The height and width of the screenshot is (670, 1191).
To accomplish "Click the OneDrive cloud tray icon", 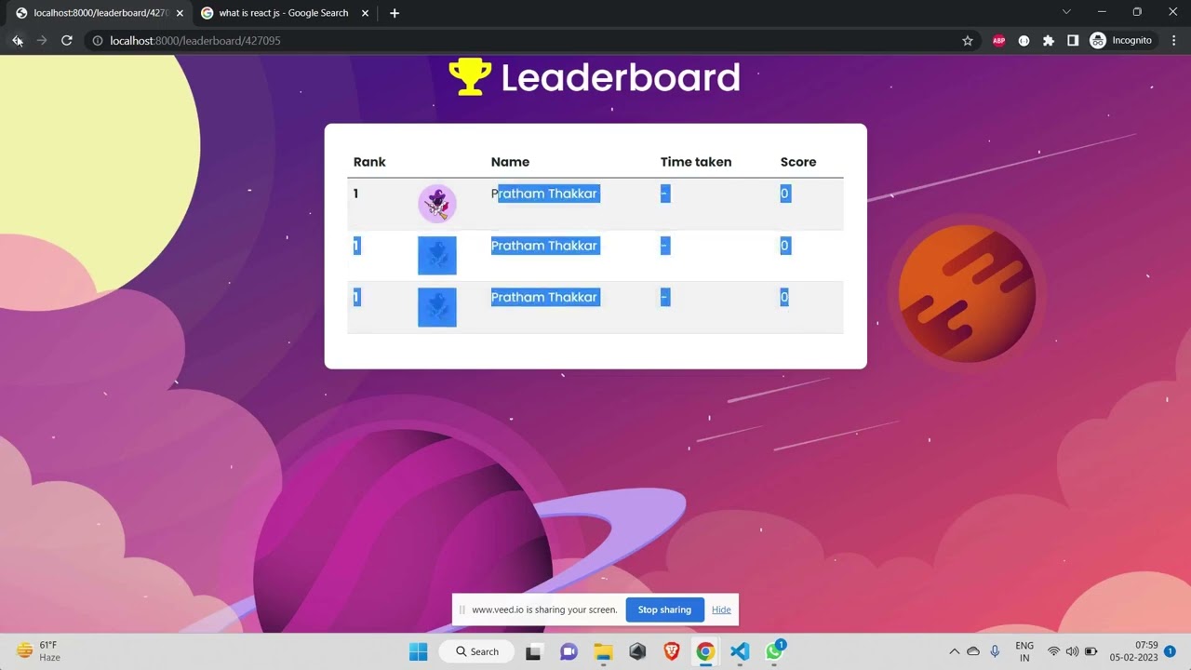I will (973, 651).
